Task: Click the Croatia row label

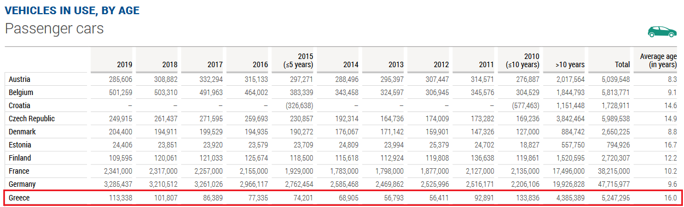Action: point(19,106)
